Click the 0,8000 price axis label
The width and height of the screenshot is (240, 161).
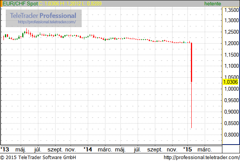232,135
